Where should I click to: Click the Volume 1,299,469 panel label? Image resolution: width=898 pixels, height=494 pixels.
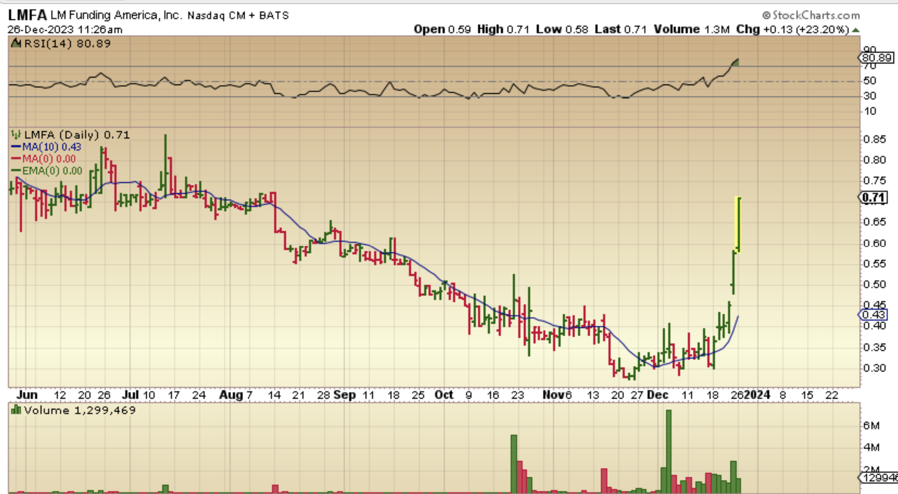[79, 410]
